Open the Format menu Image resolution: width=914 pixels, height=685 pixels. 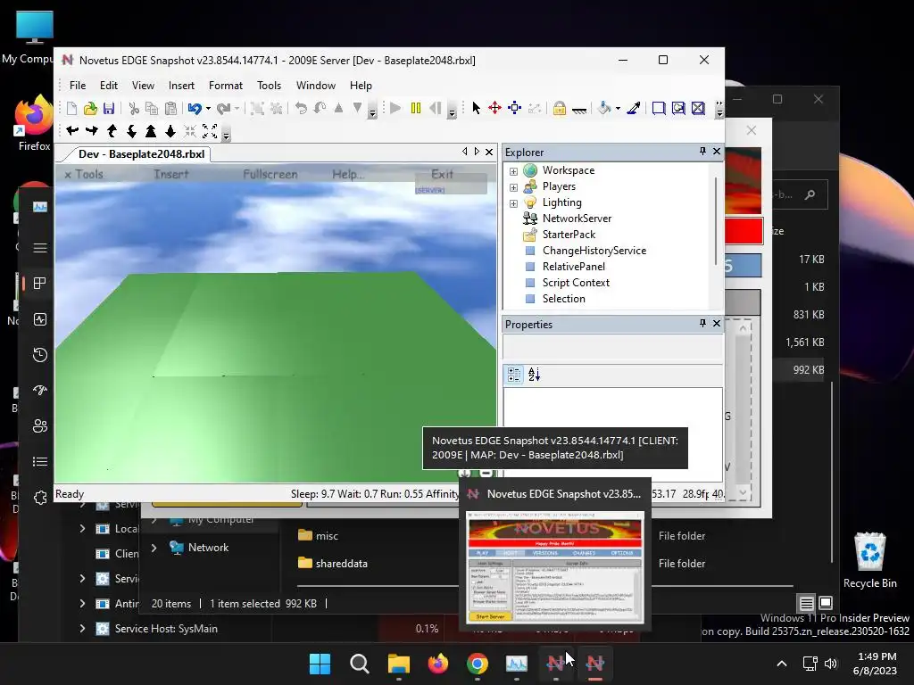pos(226,86)
